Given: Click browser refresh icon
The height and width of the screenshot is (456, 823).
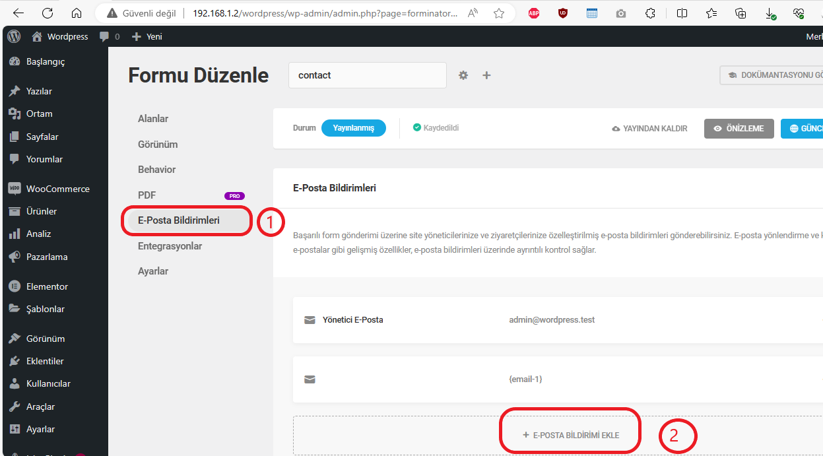Looking at the screenshot, I should point(48,13).
